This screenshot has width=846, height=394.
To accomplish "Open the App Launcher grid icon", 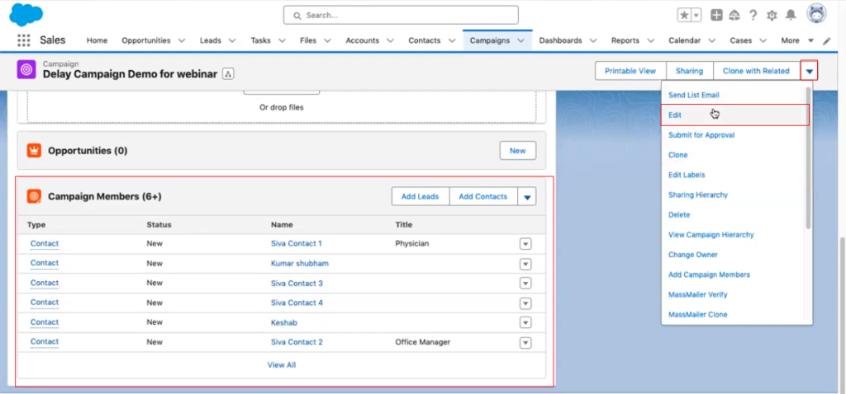I will pyautogui.click(x=23, y=40).
